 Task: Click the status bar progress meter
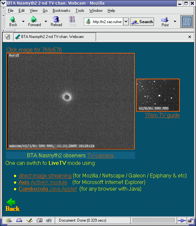(x=153, y=220)
